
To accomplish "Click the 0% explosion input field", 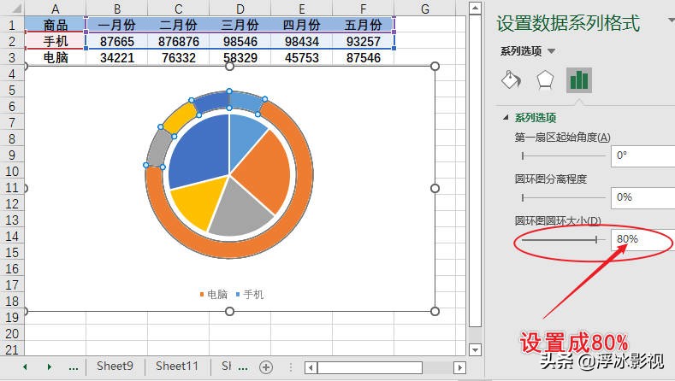I will point(642,197).
